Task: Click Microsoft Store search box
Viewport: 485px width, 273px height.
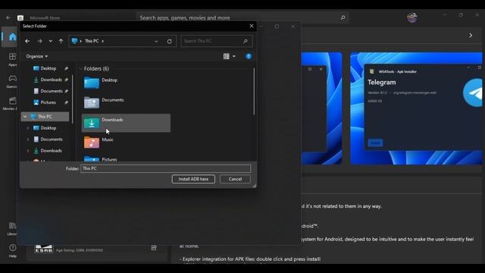Action: coord(242,17)
